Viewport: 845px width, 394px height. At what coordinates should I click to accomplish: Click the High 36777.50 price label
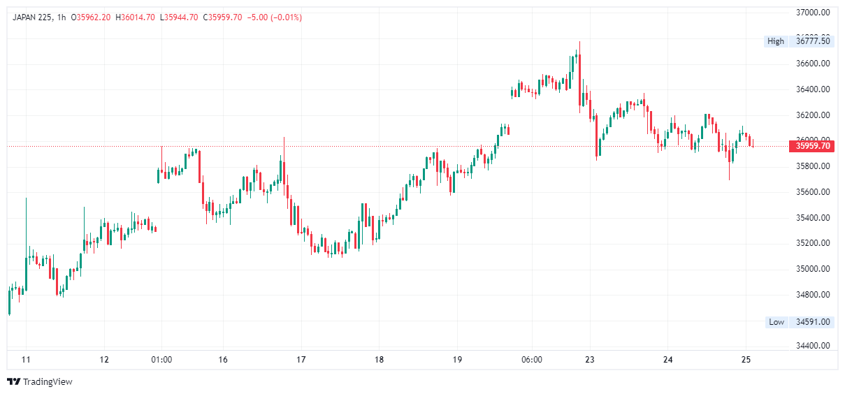(799, 41)
